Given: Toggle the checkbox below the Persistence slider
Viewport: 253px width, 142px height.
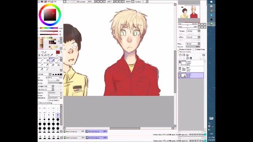Looking at the screenshot, I should coord(49,100).
